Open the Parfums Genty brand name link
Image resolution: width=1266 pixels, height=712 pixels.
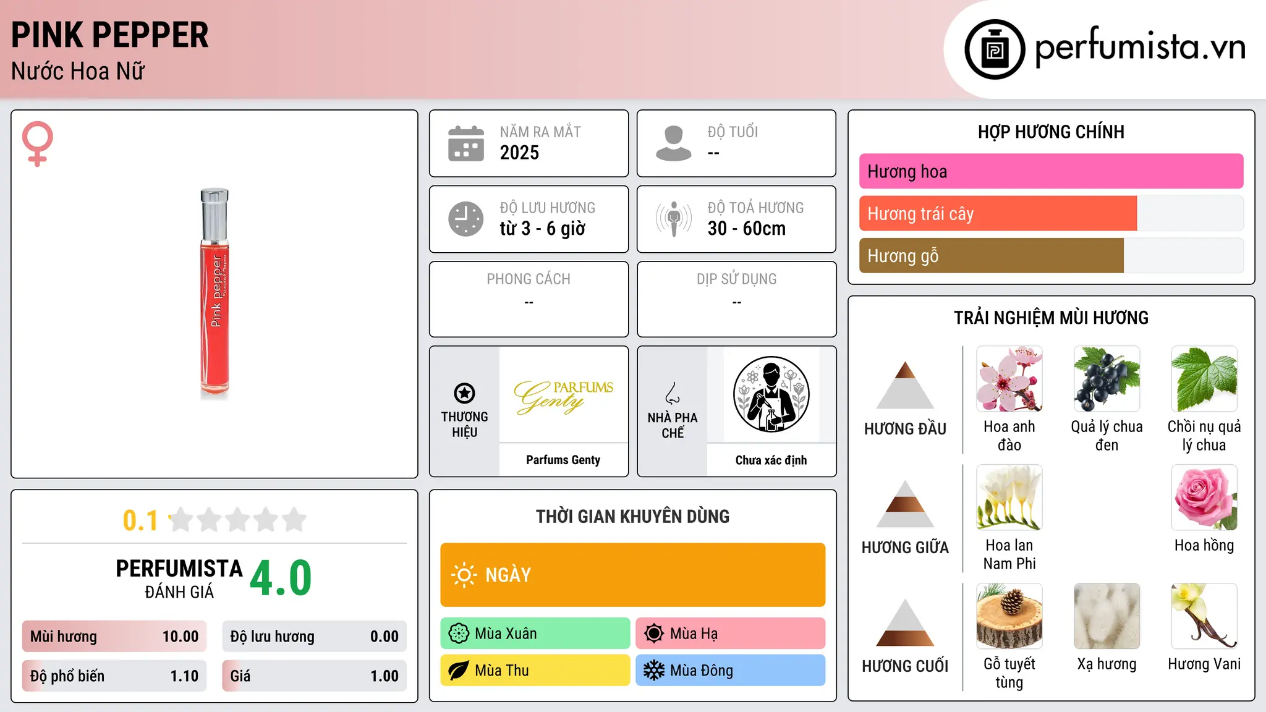[563, 460]
